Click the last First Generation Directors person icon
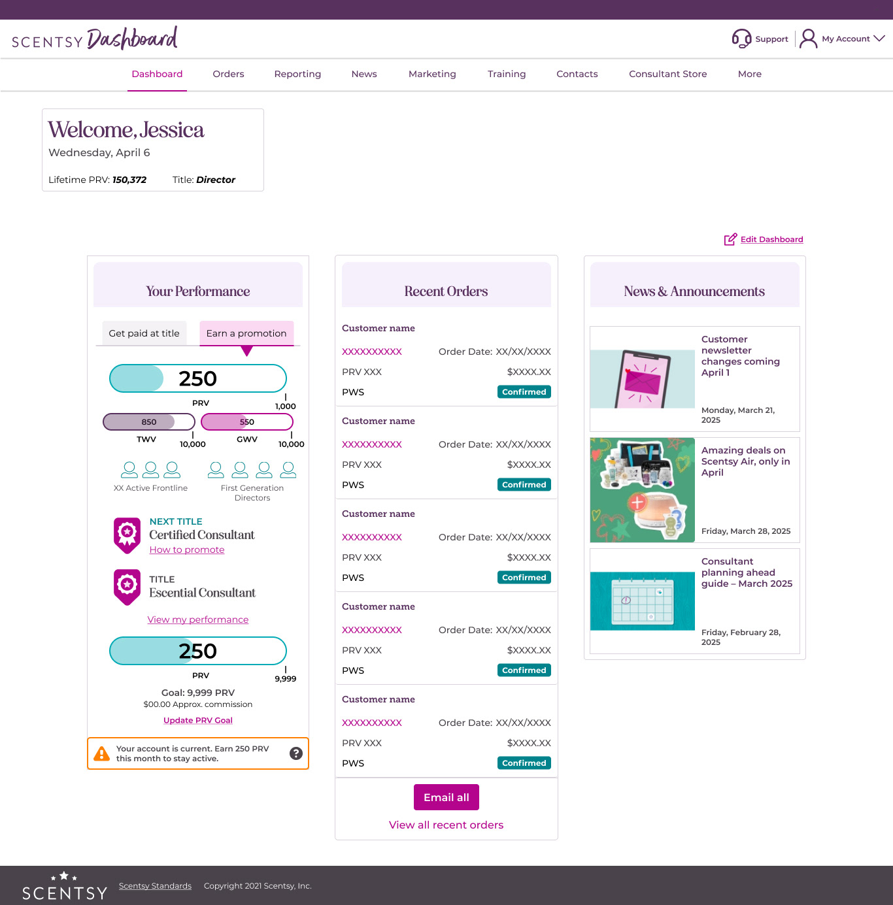The height and width of the screenshot is (905, 893). coord(288,469)
